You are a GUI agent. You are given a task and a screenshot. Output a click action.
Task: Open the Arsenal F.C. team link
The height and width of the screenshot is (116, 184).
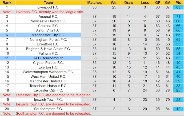pyautogui.click(x=48, y=17)
